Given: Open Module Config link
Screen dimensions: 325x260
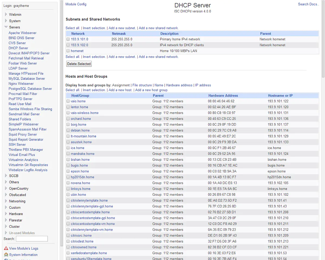Looking at the screenshot, I should (x=76, y=4).
